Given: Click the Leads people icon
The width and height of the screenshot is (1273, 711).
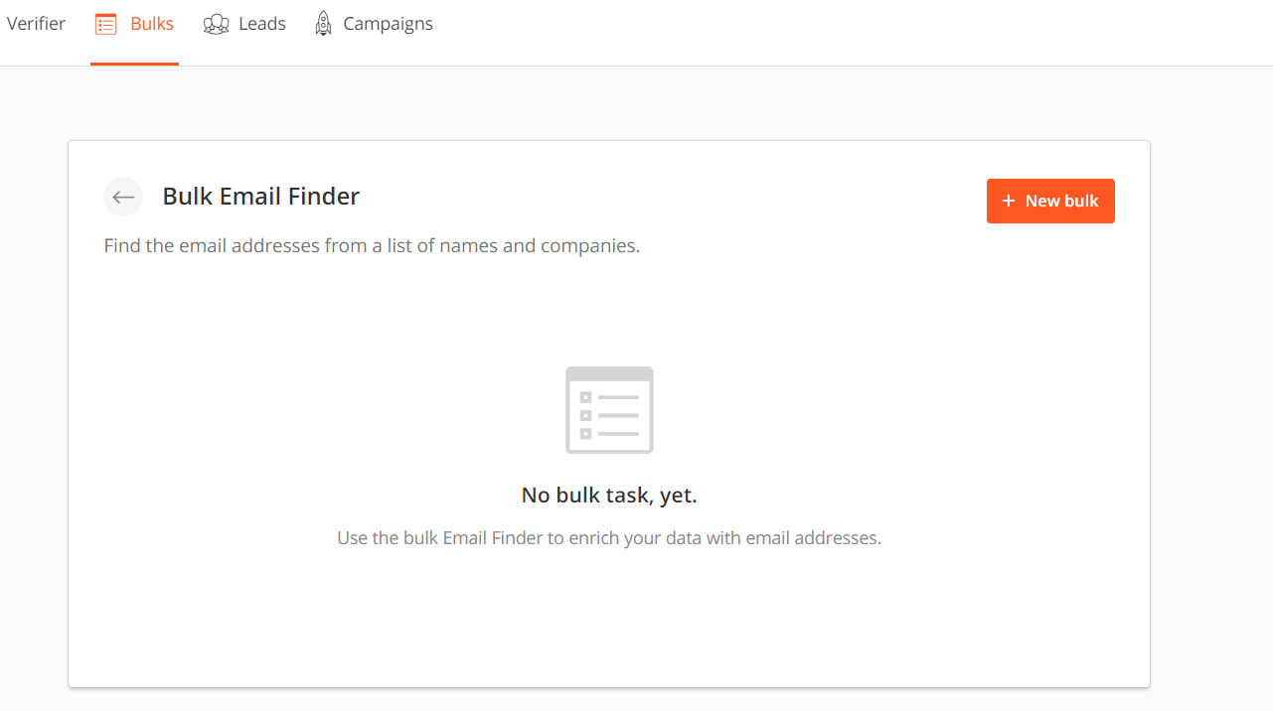Looking at the screenshot, I should 216,24.
